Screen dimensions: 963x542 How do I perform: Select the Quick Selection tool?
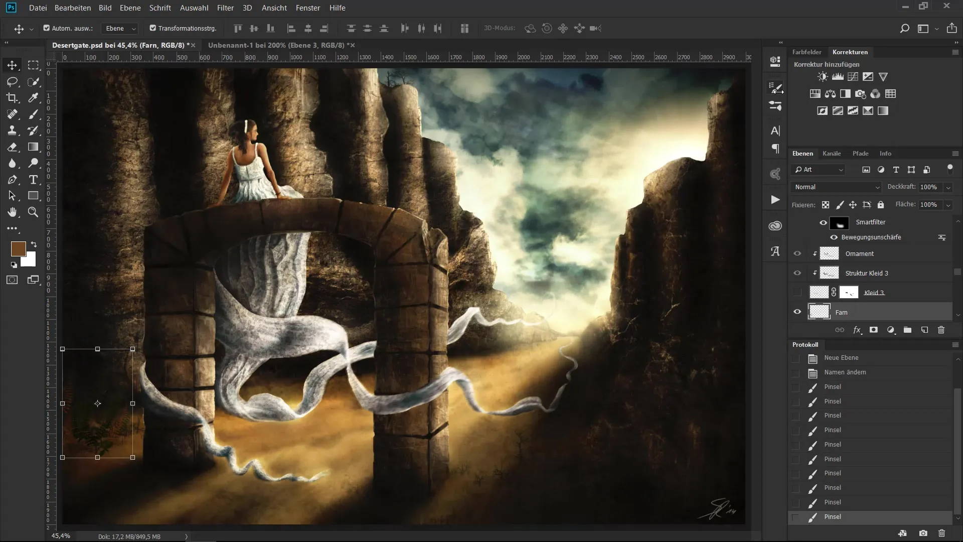coord(33,82)
